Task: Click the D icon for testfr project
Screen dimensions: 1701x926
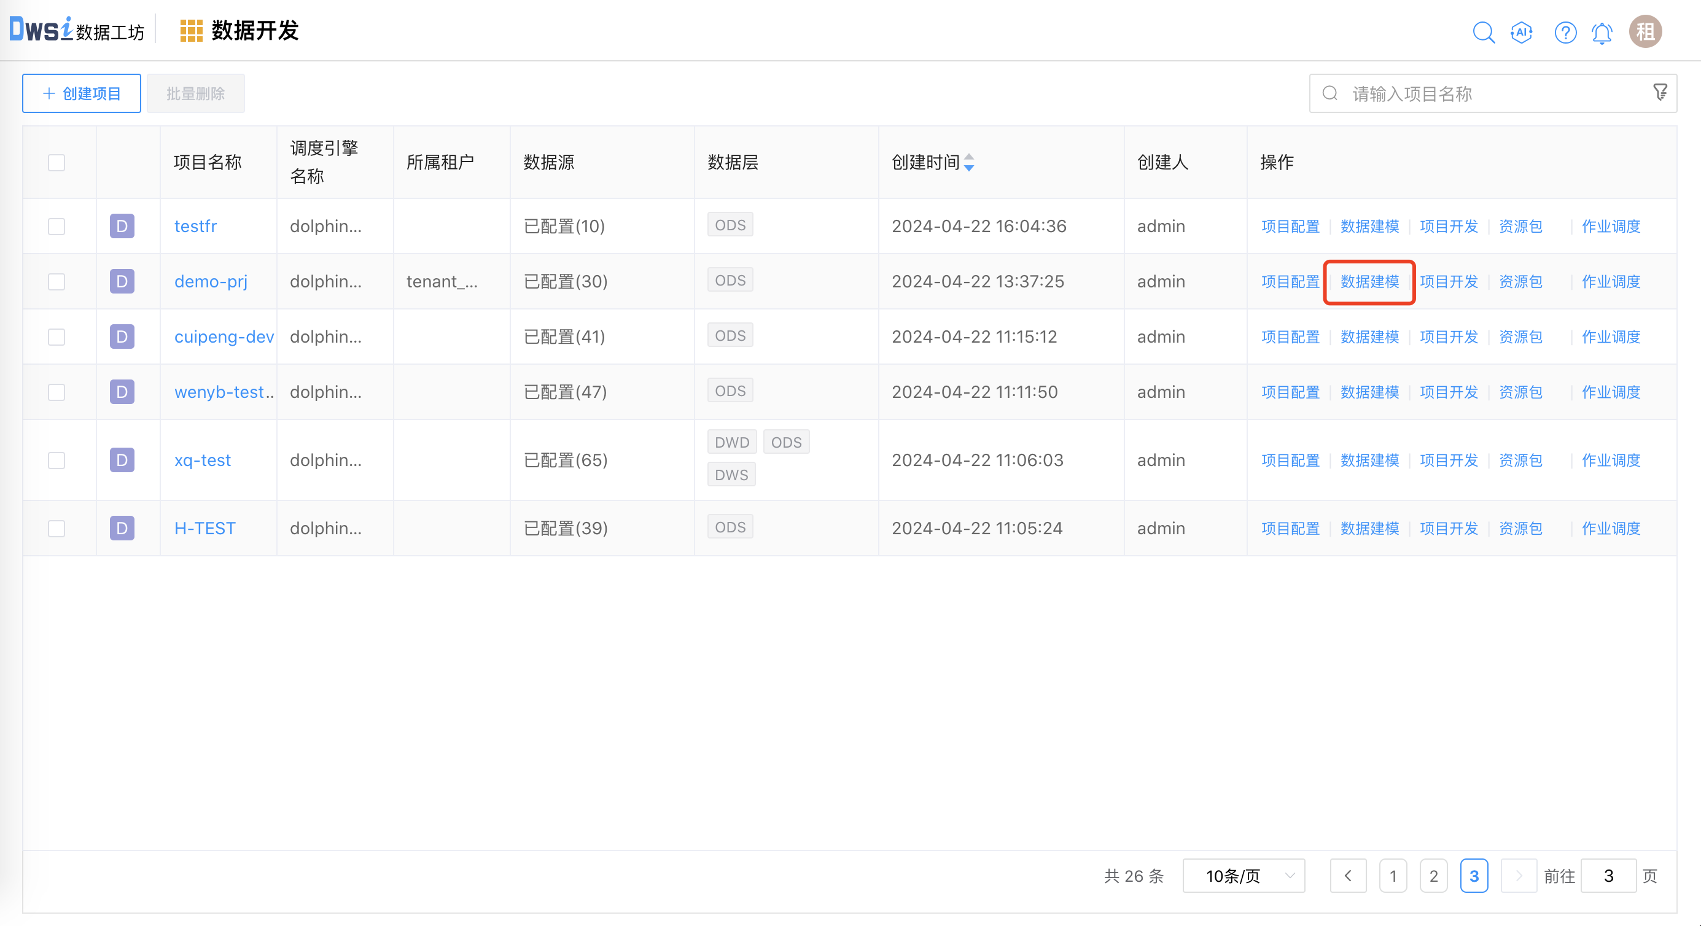Action: [x=122, y=226]
